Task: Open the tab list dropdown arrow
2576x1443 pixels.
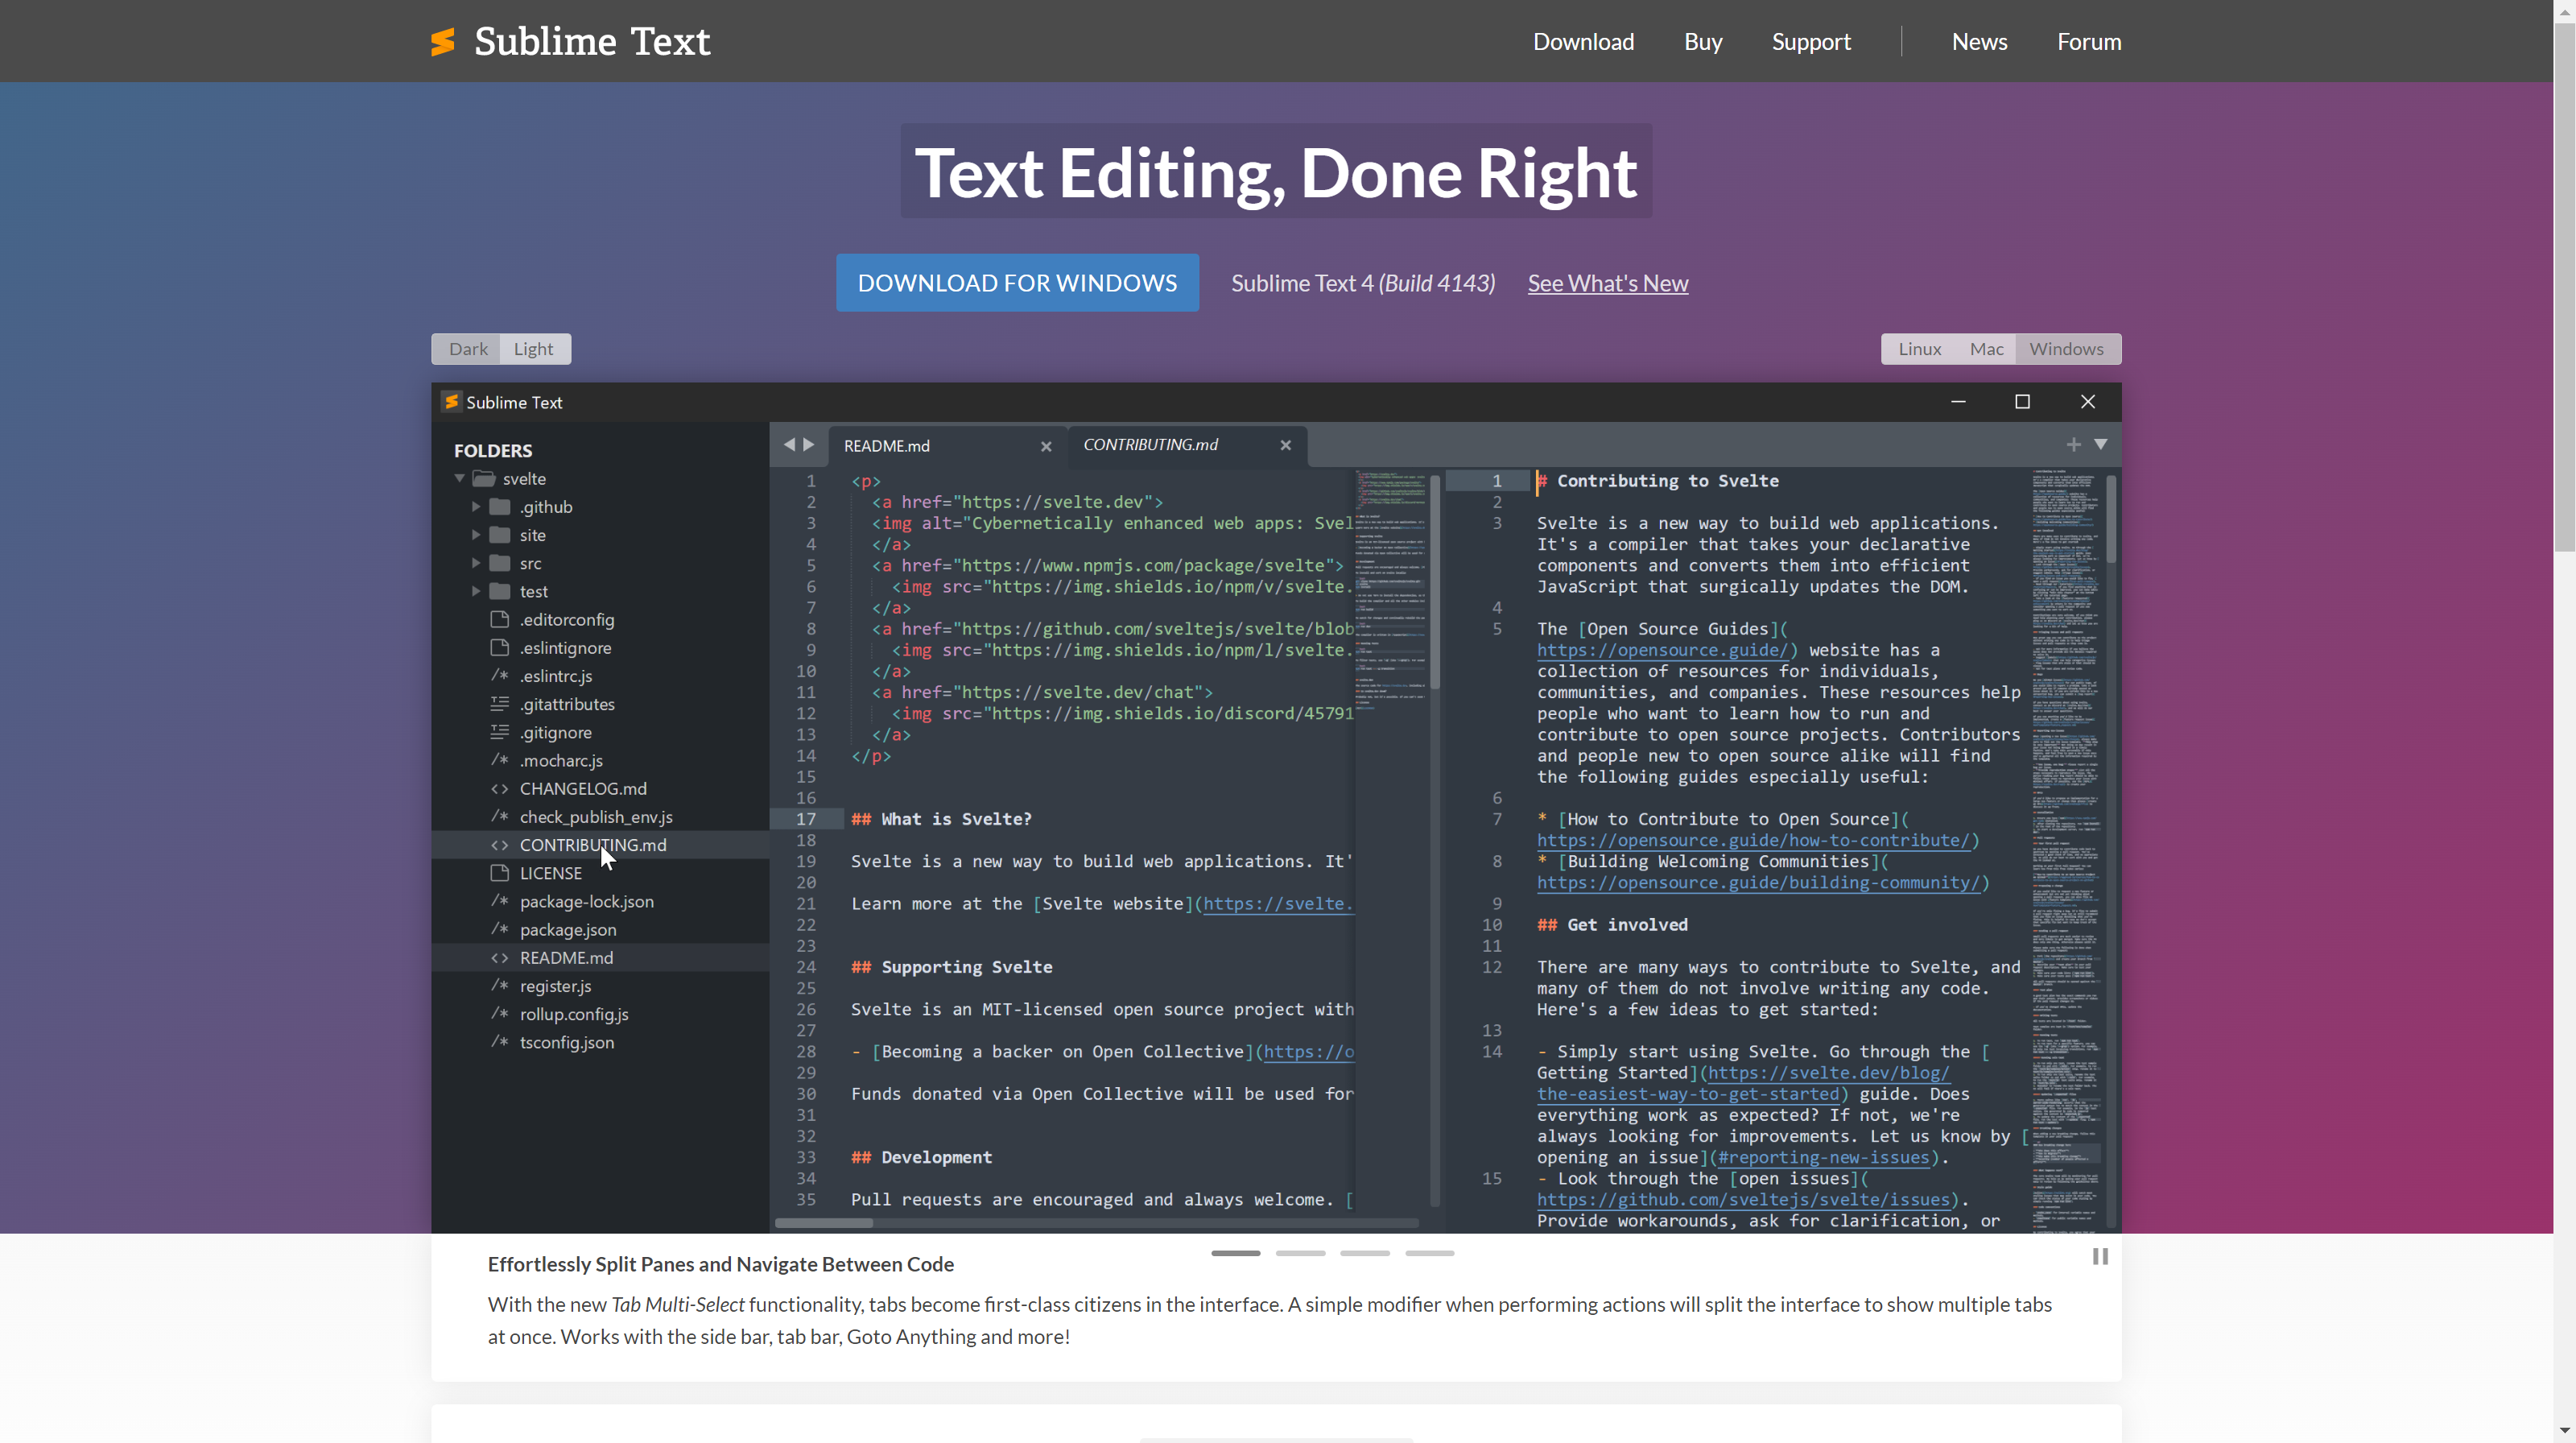Action: coord(2101,445)
